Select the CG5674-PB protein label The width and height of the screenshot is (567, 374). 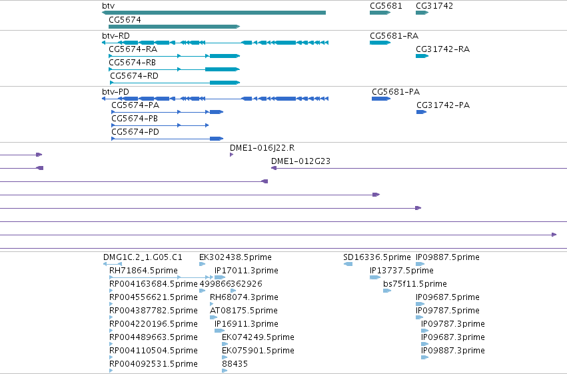(x=135, y=119)
